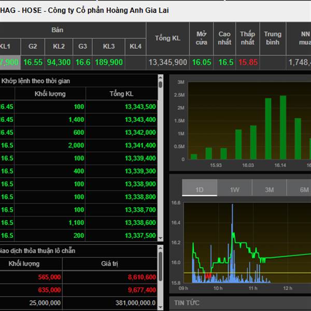Switch to the 3M chart tab

click(x=270, y=188)
